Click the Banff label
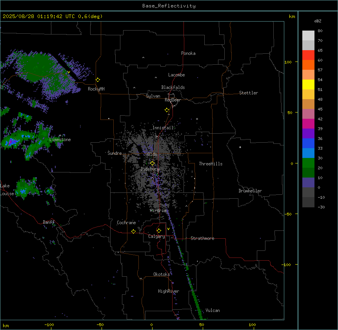This screenshot has width=338, height=330. click(x=49, y=222)
